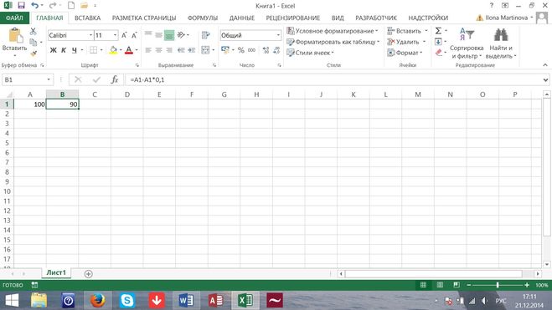Screen dimensions: 552x310
Task: Toggle Bold formatting Ж button
Action: coord(53,50)
